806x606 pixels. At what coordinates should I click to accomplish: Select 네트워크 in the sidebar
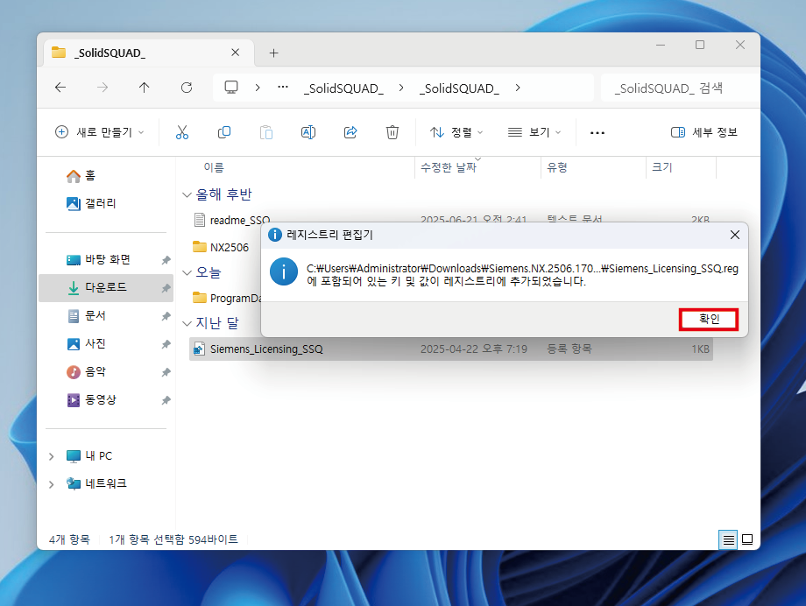(x=96, y=483)
